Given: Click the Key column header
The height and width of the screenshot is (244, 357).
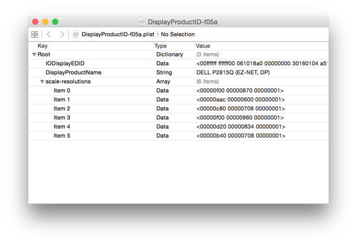Looking at the screenshot, I should 43,46.
